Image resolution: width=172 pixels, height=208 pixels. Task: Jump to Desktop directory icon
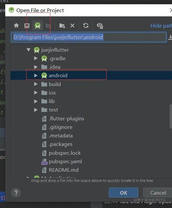click(x=27, y=26)
